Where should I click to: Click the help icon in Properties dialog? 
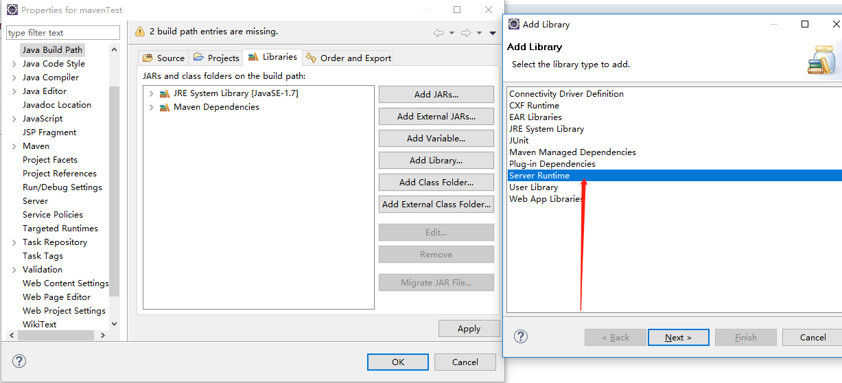tap(19, 361)
